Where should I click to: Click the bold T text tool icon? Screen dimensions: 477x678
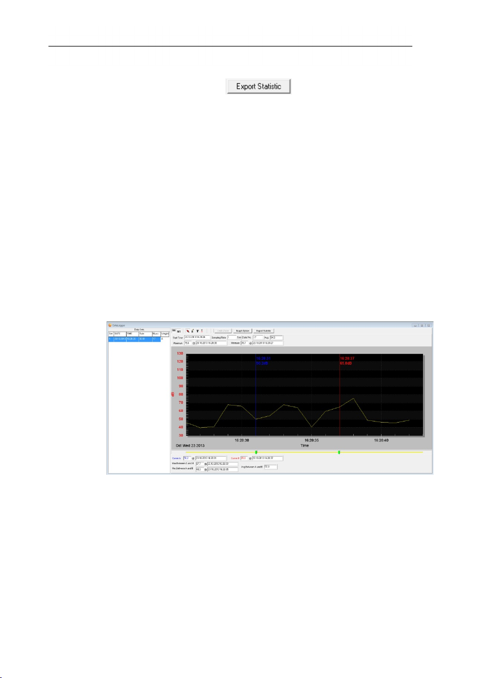pyautogui.click(x=197, y=331)
